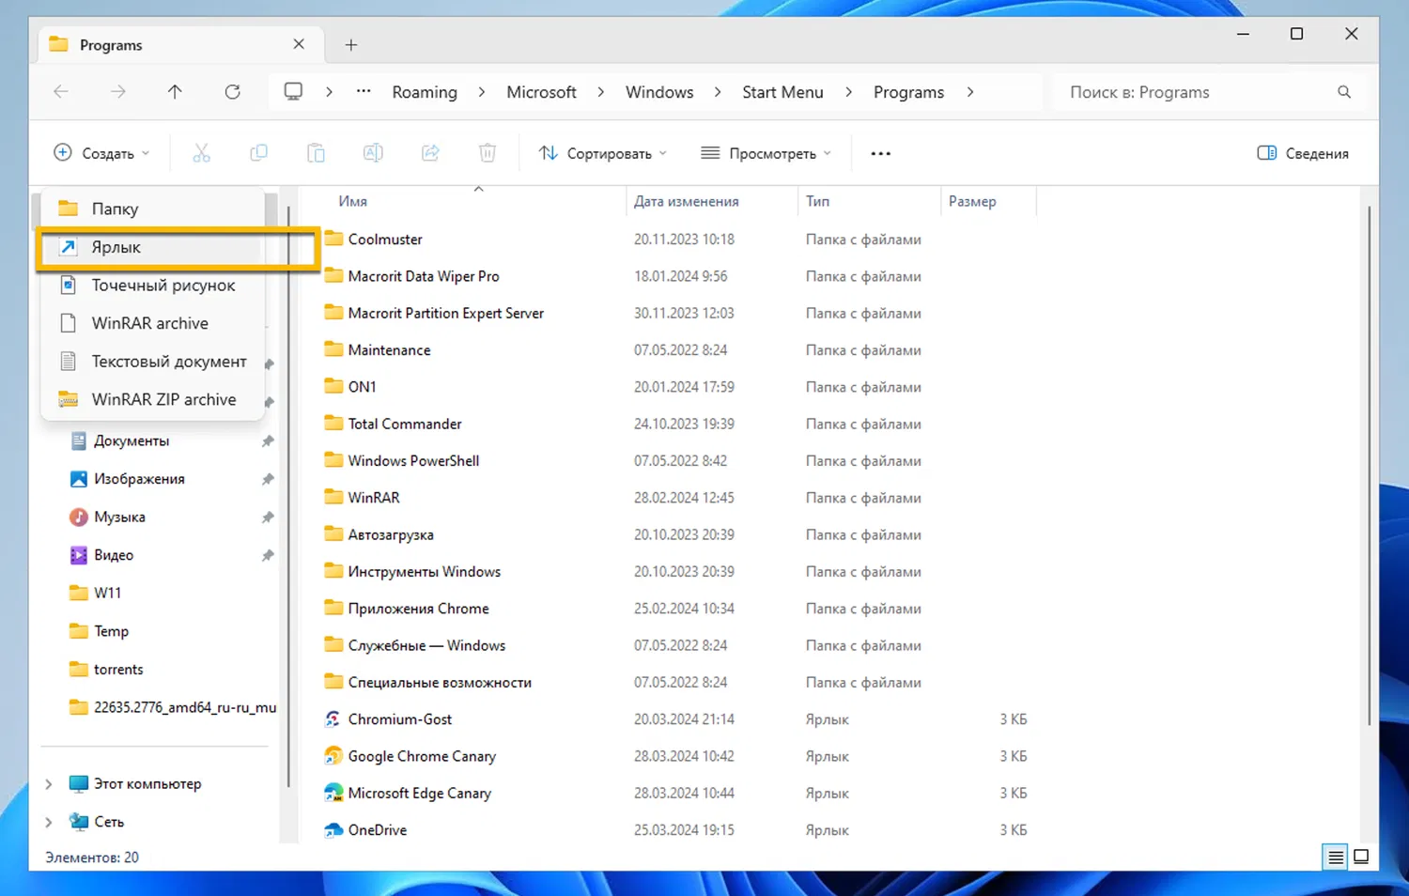This screenshot has height=896, width=1409.
Task: Select the Приложения Chrome folder name
Action: tap(418, 609)
